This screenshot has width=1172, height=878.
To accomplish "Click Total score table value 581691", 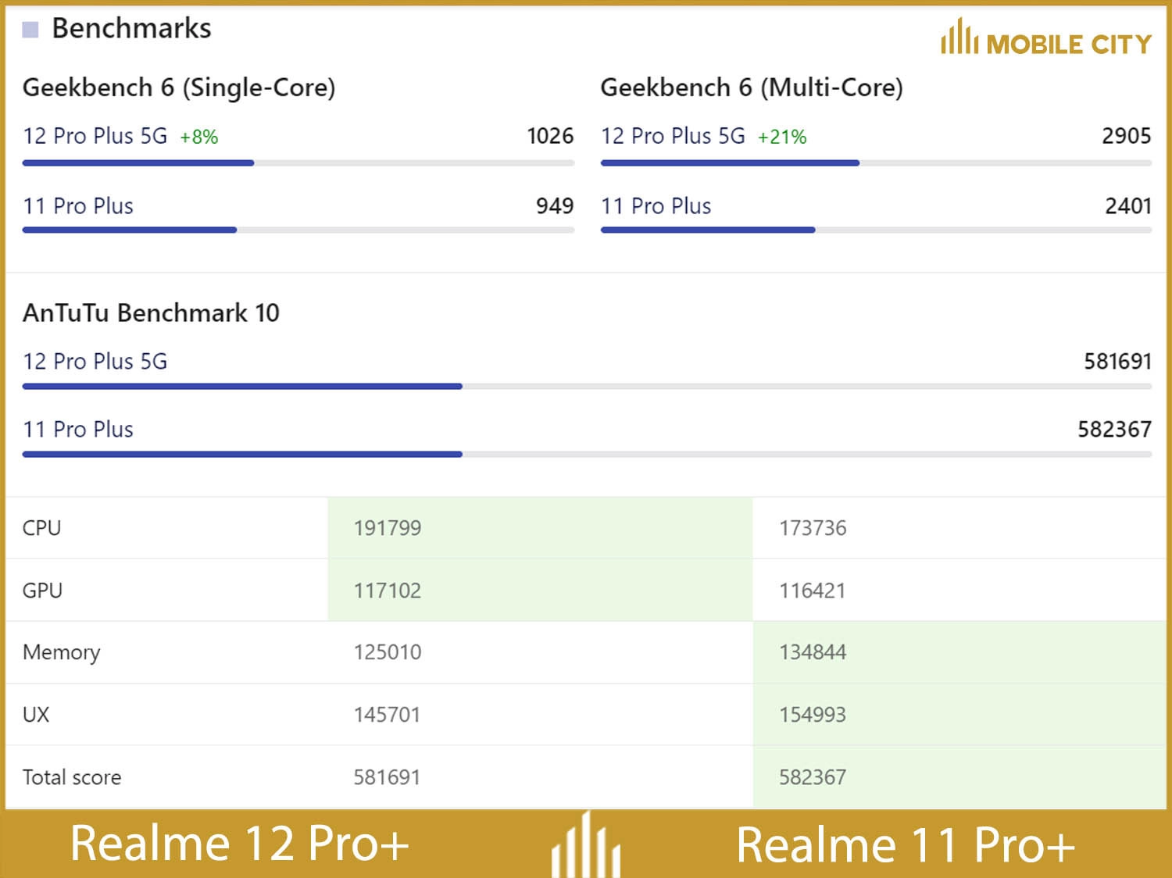I will tap(387, 777).
